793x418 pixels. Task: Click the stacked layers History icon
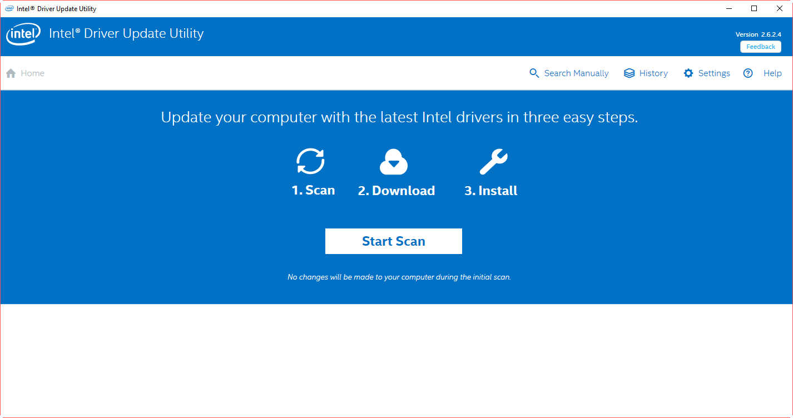click(x=630, y=73)
